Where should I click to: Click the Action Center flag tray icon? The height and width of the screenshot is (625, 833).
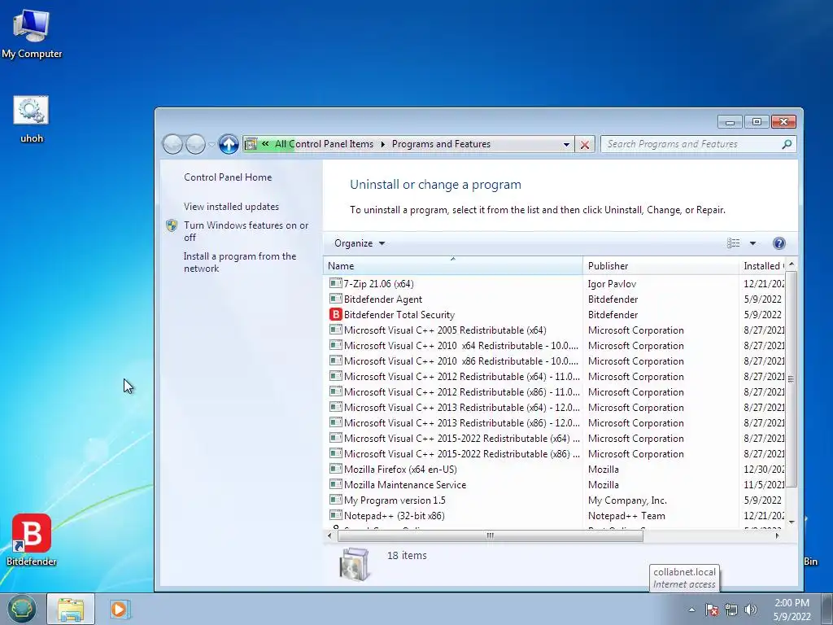[x=711, y=610]
